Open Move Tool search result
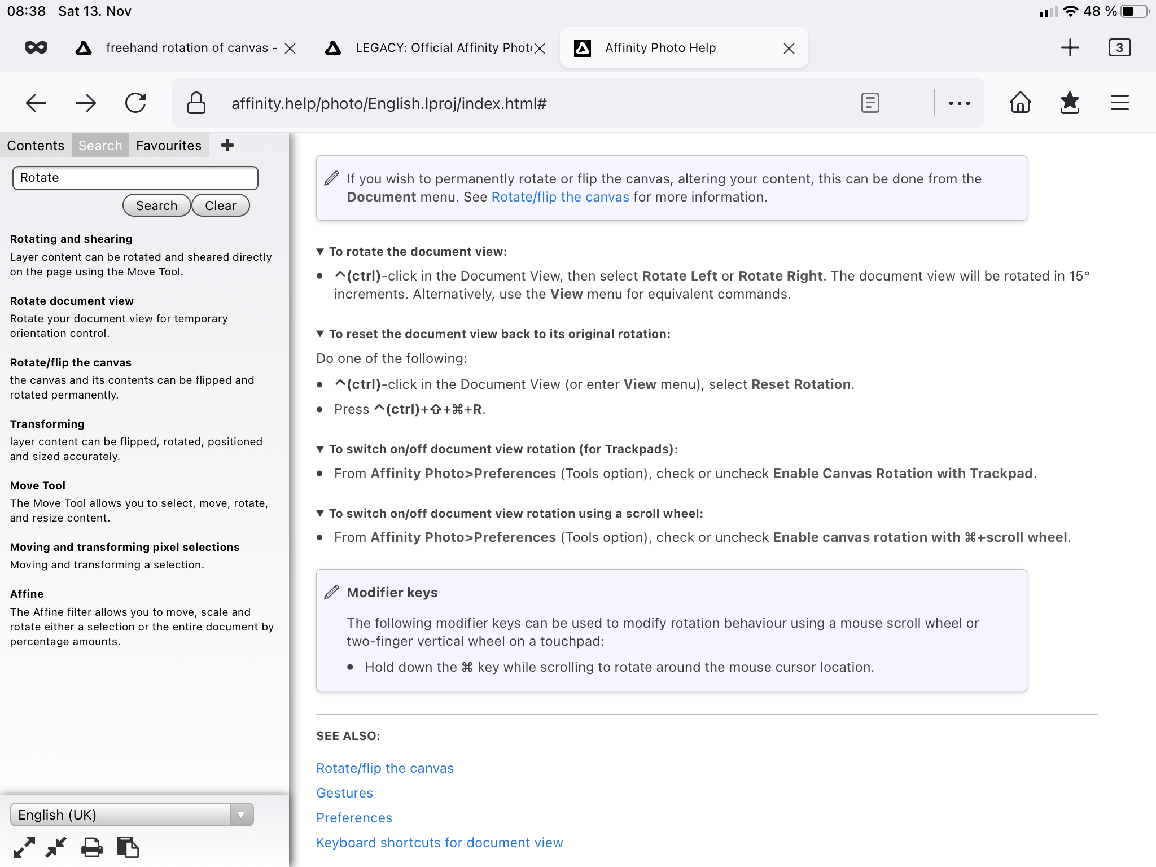The height and width of the screenshot is (867, 1156). point(37,485)
